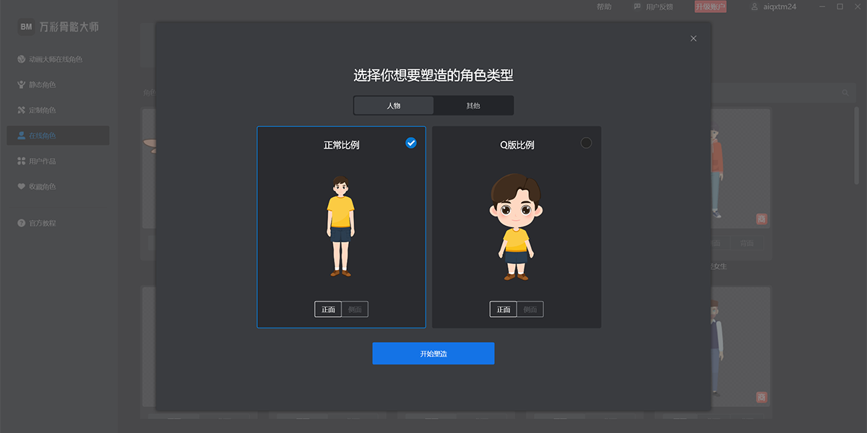867x433 pixels.
Task: Toggle the 正常比例 blue checkmark
Action: [411, 143]
